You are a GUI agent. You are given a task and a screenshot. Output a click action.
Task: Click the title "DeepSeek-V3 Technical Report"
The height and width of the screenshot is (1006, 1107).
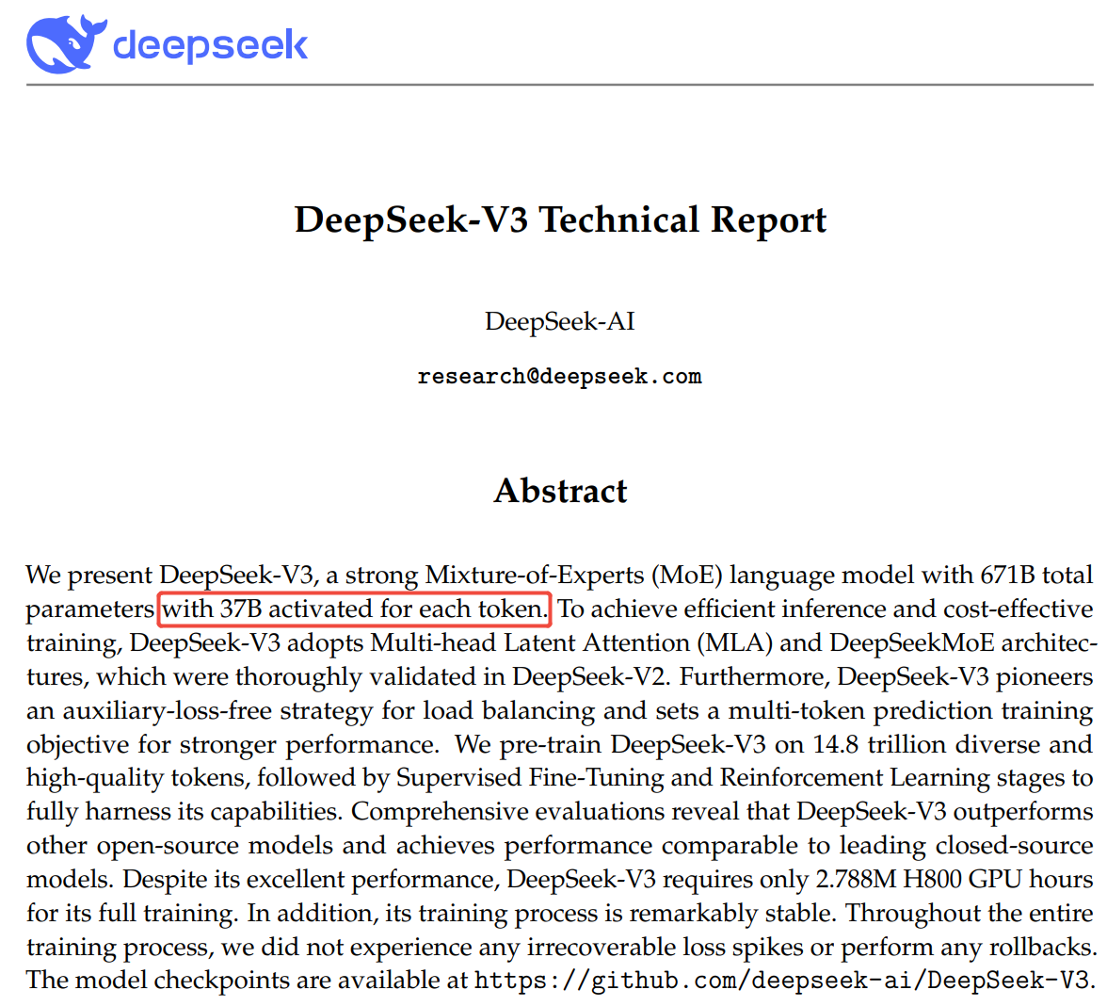coord(560,219)
